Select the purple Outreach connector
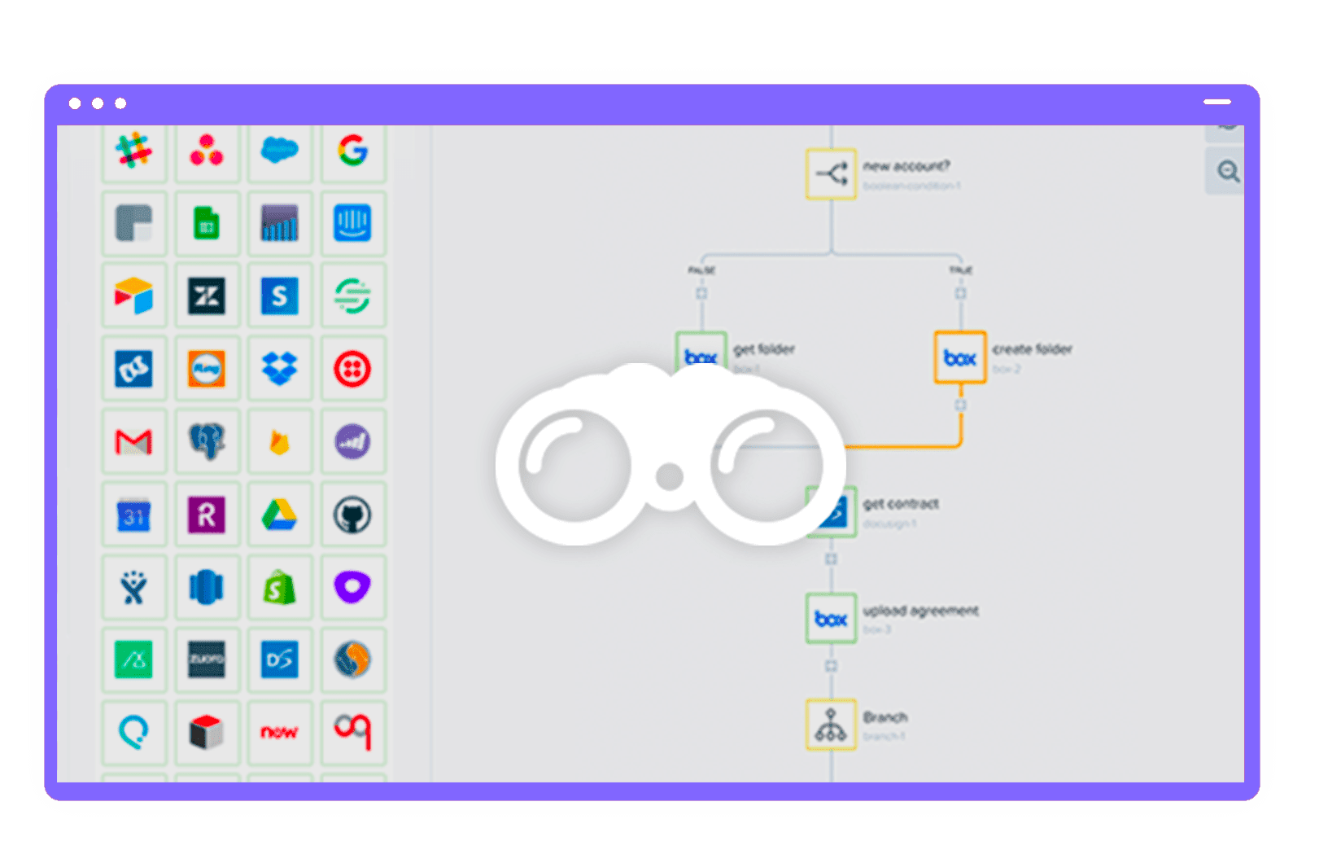Image resolution: width=1341 pixels, height=850 pixels. pyautogui.click(x=353, y=587)
